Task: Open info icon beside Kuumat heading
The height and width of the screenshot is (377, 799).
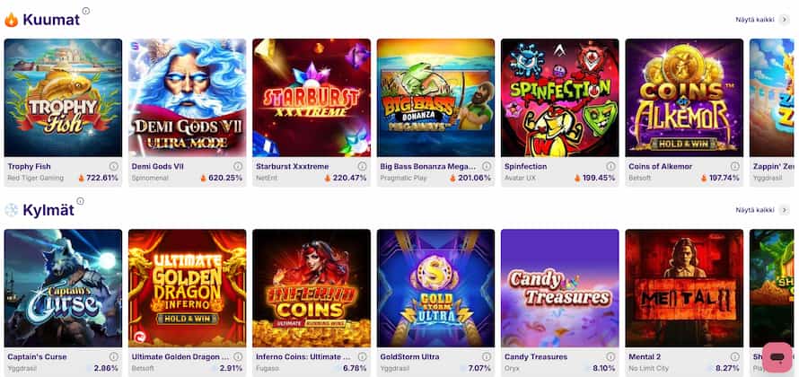Action: point(86,12)
